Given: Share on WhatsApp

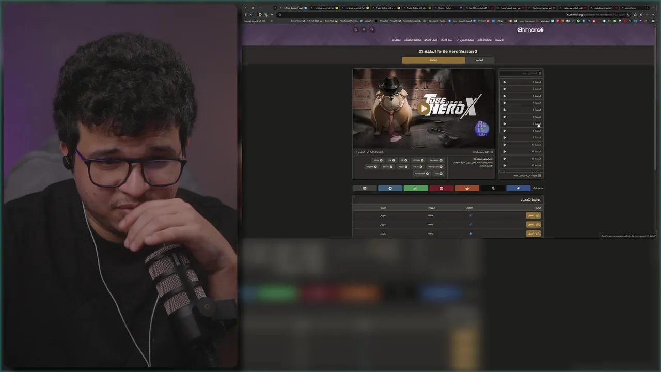Looking at the screenshot, I should tap(416, 188).
